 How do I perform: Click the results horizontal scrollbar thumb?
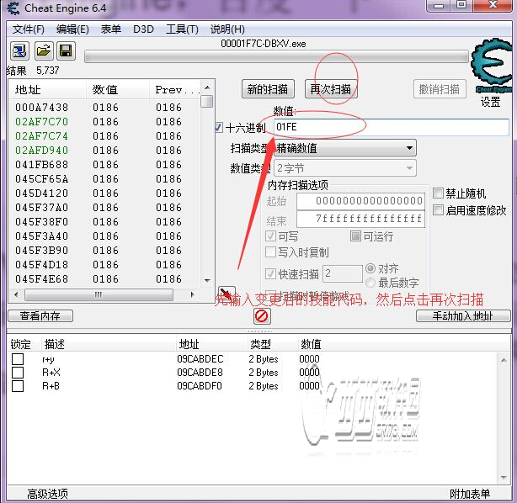point(99,294)
